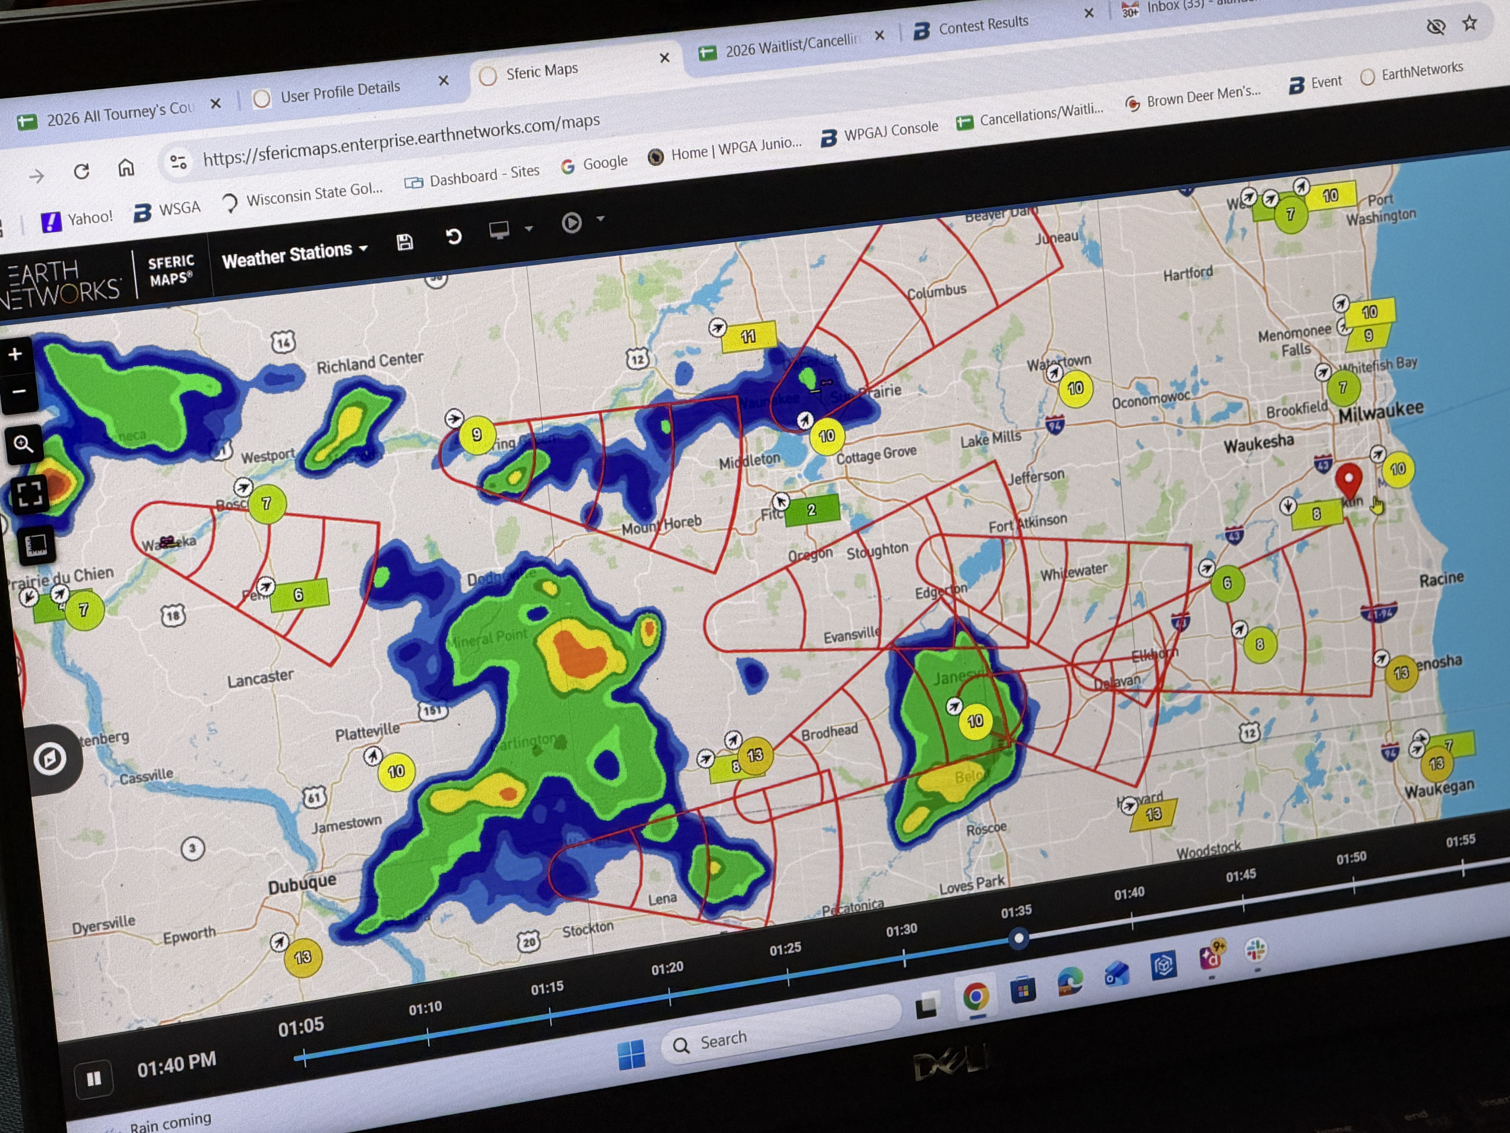Open Home | WPGA Junio... bookmark
The height and width of the screenshot is (1133, 1510).
pyautogui.click(x=725, y=150)
